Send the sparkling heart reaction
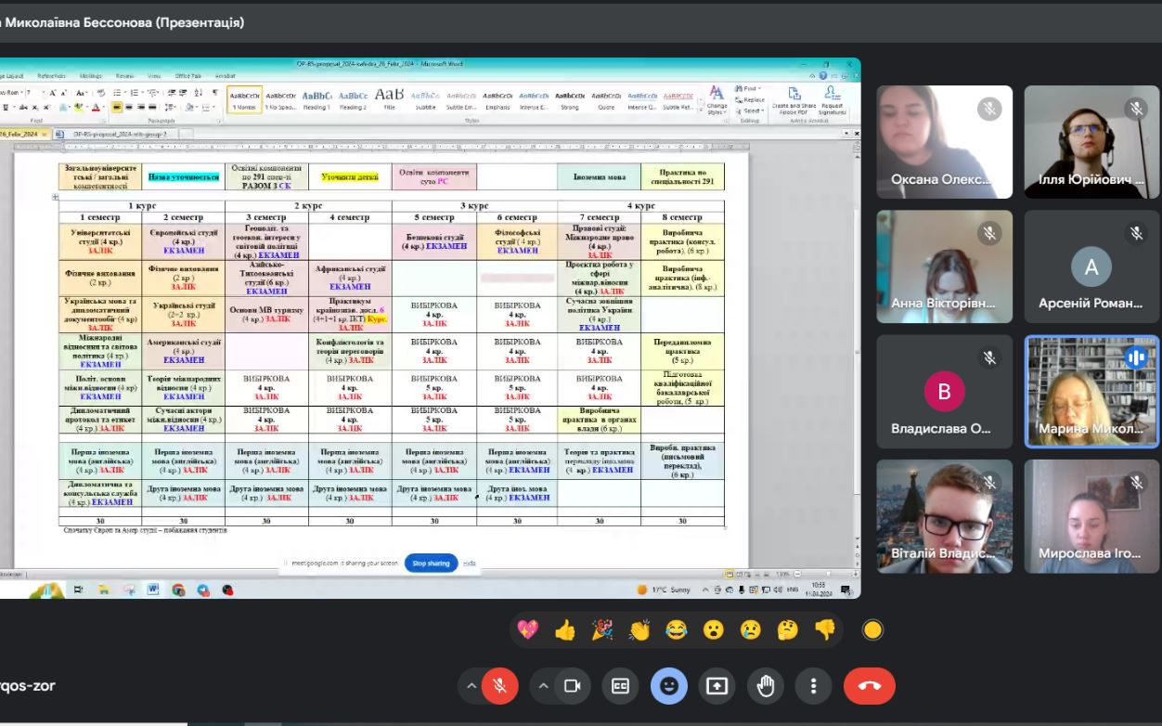This screenshot has width=1162, height=726. point(528,629)
